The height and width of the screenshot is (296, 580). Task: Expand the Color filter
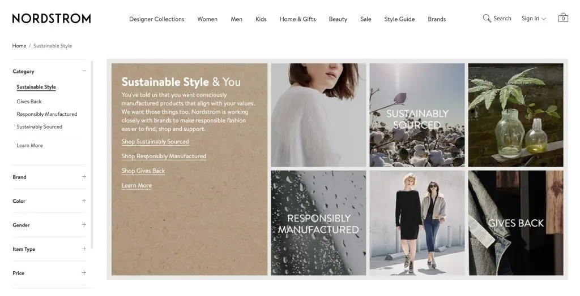[84, 201]
